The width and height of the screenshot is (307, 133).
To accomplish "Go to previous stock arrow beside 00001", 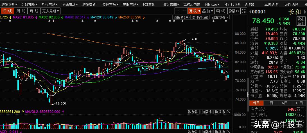I will click(x=250, y=12).
